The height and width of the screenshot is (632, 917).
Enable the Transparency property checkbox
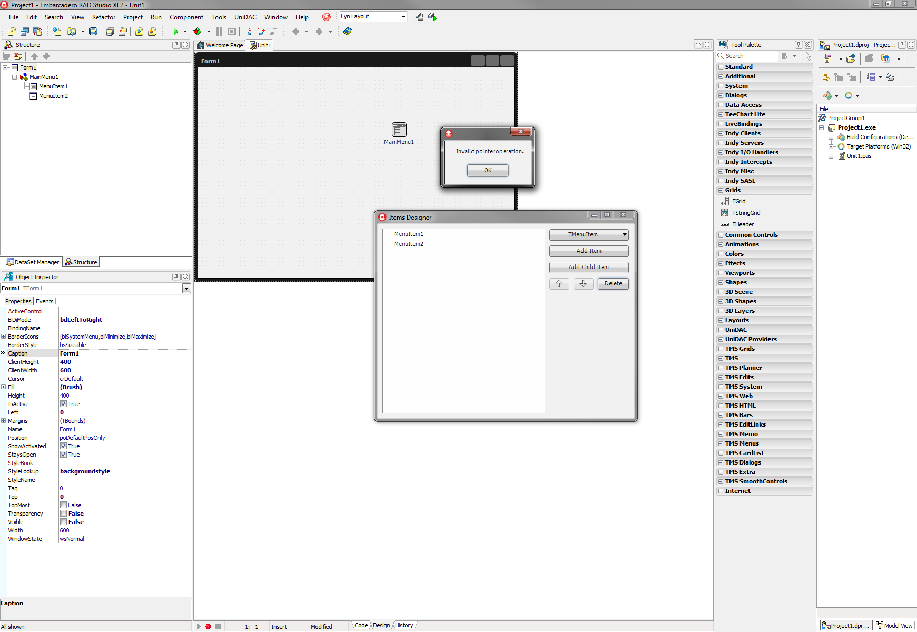63,513
